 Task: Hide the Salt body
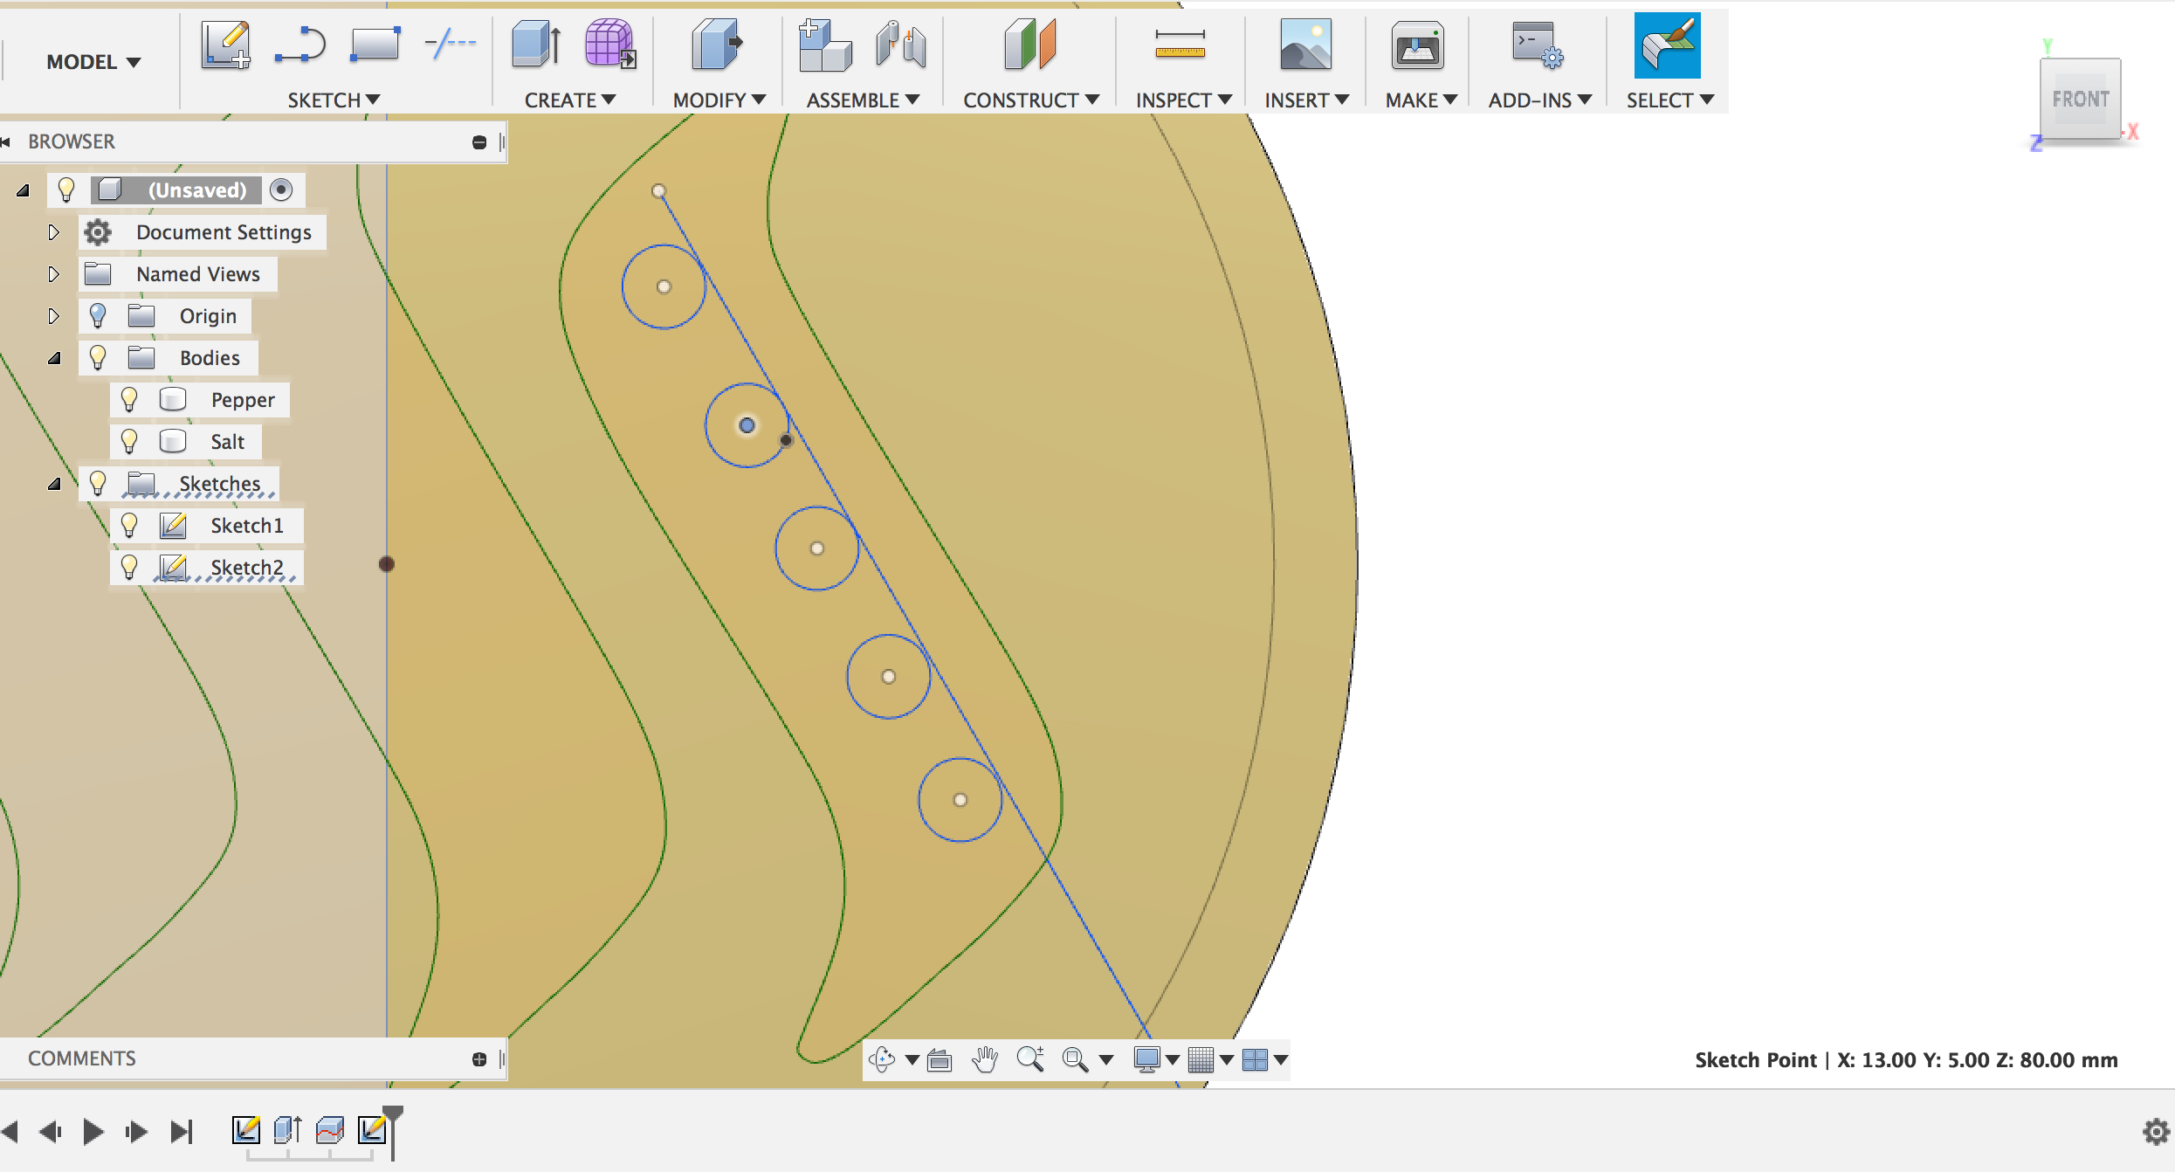coord(129,441)
